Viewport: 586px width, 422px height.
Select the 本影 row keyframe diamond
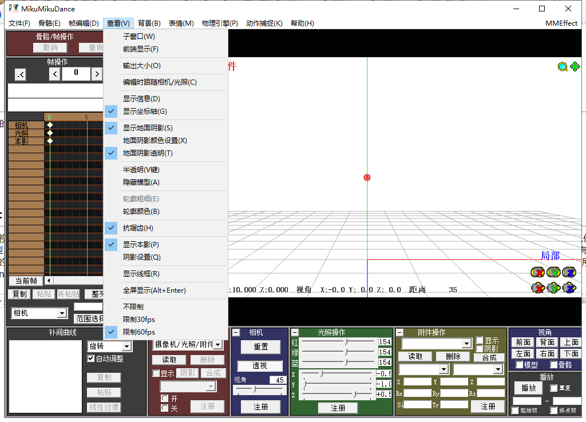pyautogui.click(x=50, y=141)
